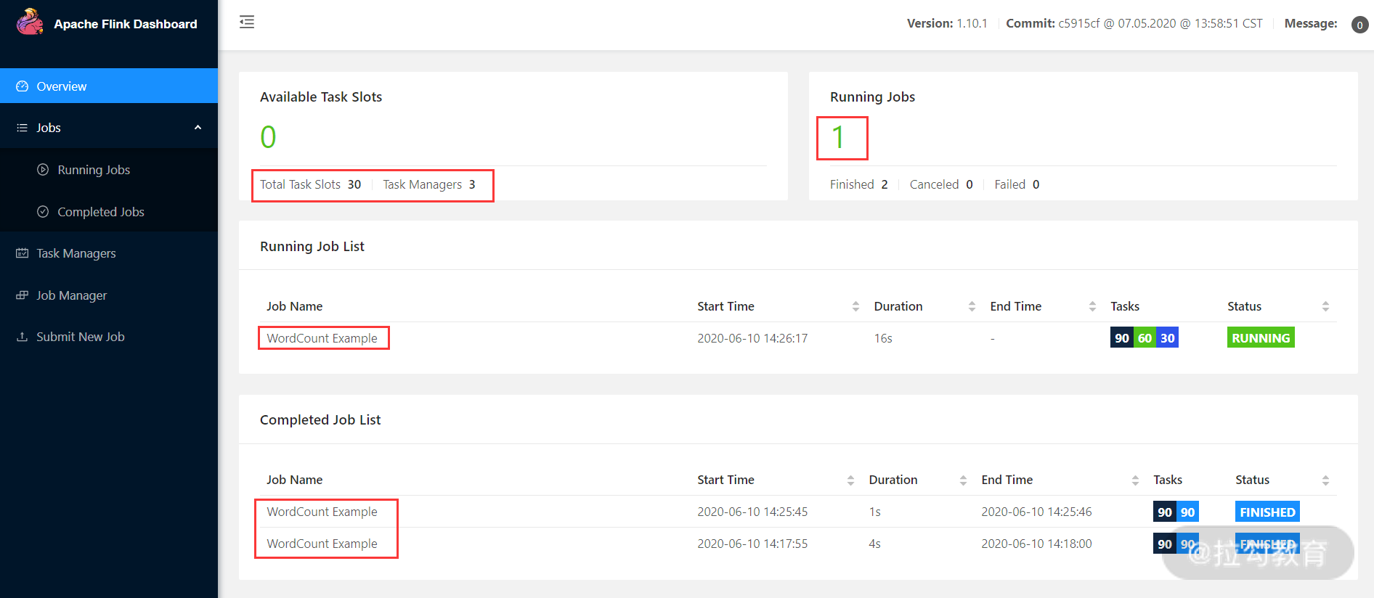This screenshot has height=598, width=1374.
Task: Click the Running Jobs play icon
Action: pyautogui.click(x=43, y=170)
